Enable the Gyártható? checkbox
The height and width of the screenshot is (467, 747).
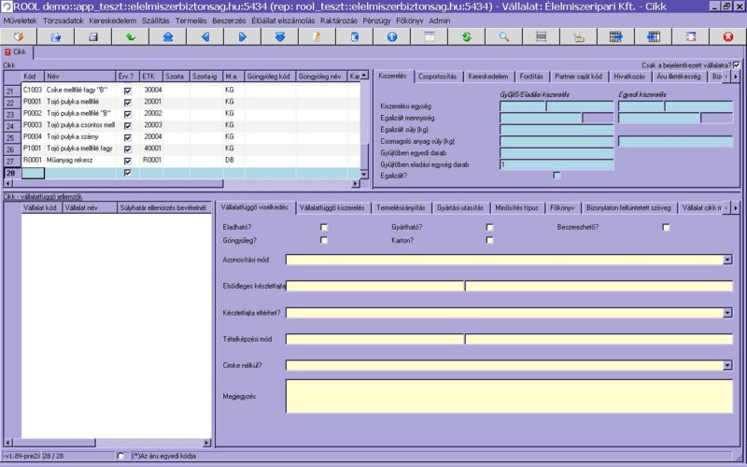[x=489, y=227]
